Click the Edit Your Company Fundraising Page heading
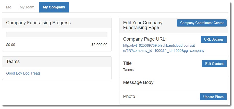234x109 pixels. click(142, 25)
